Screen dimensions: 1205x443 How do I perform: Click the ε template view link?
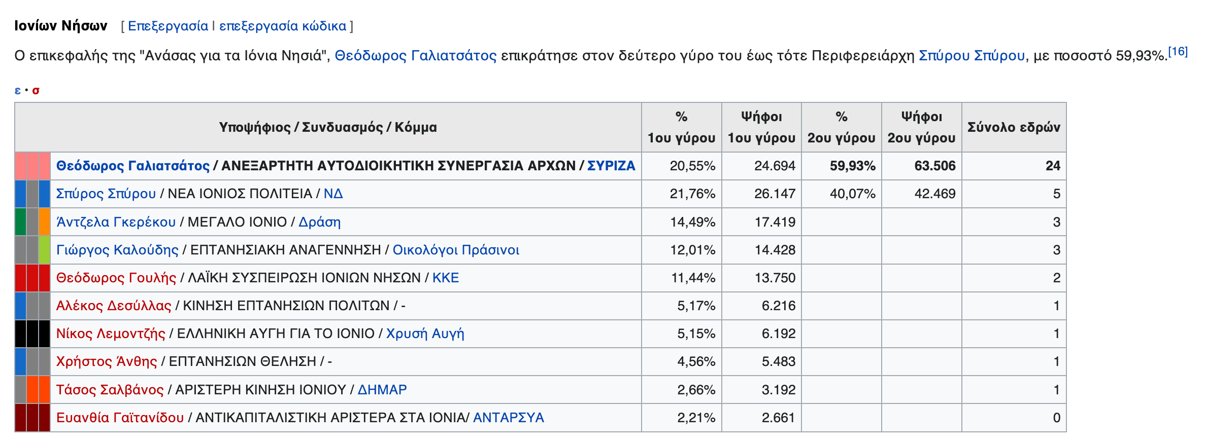pos(17,90)
